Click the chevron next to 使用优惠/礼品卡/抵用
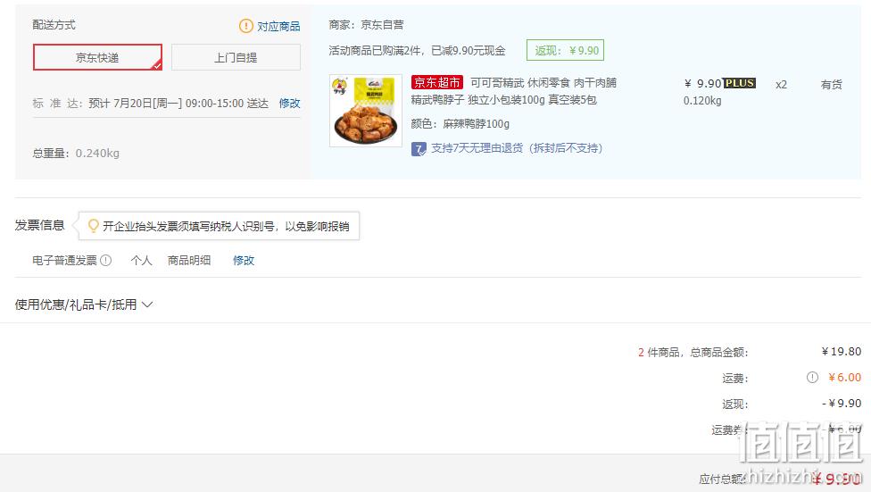Image resolution: width=871 pixels, height=492 pixels. pyautogui.click(x=147, y=304)
